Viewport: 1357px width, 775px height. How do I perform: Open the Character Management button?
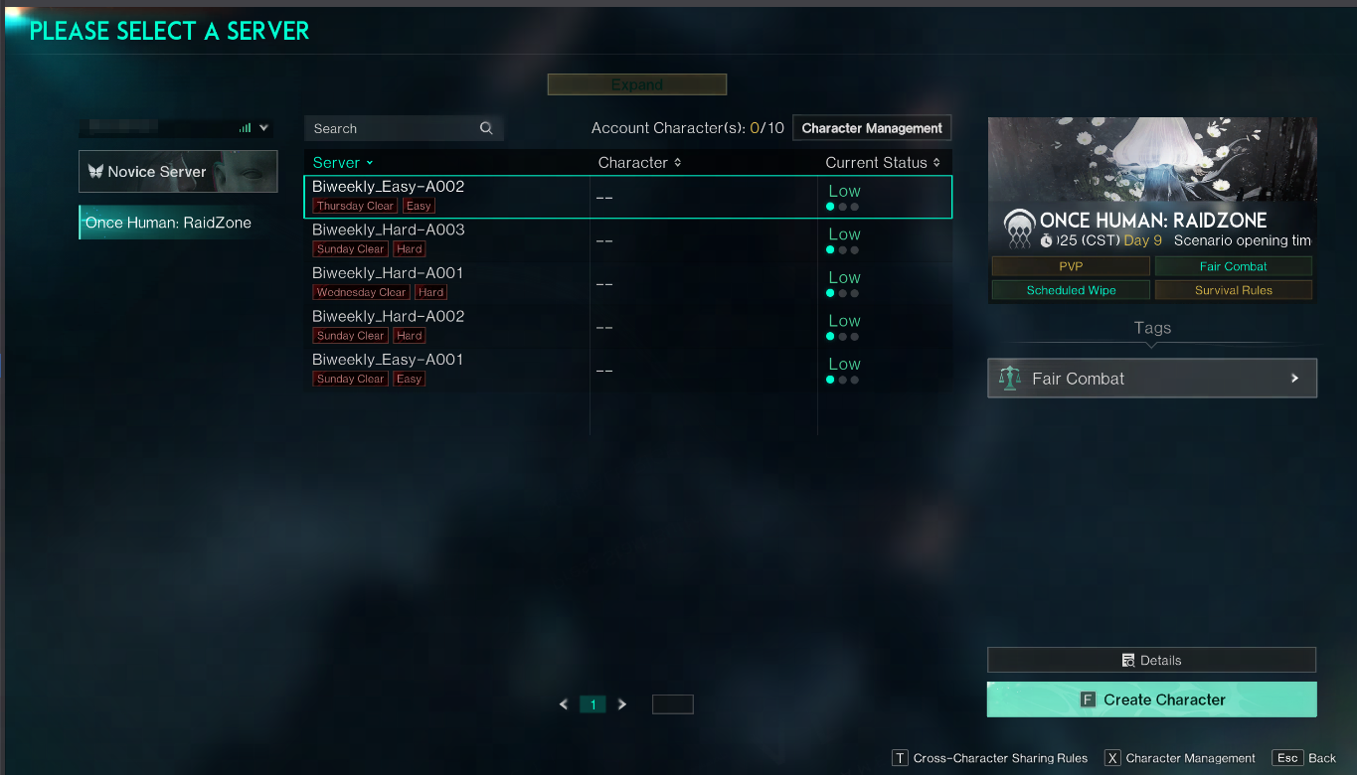pos(872,128)
